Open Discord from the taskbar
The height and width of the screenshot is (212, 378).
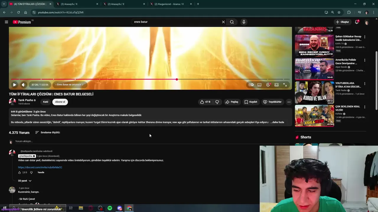(120, 208)
